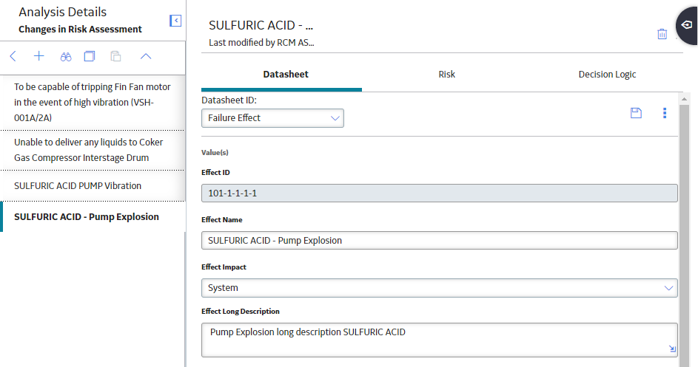Collapse toolbar with the up chevron
The image size is (698, 367).
click(146, 56)
